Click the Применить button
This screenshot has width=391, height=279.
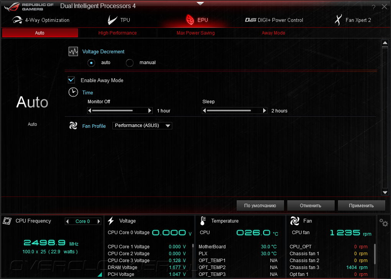point(361,205)
